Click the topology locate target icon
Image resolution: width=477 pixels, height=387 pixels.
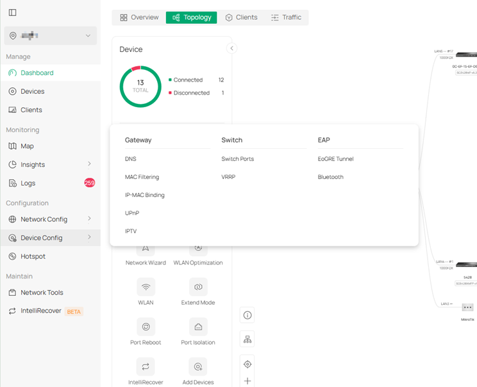click(247, 364)
